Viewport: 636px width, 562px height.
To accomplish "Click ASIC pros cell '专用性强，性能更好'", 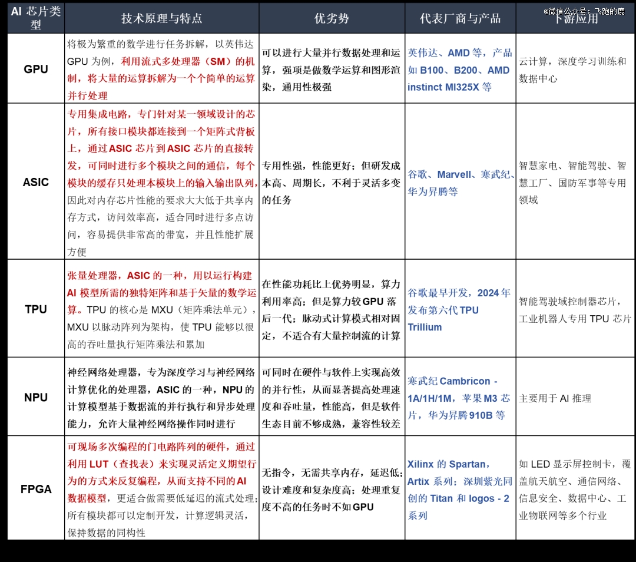I will point(332,181).
